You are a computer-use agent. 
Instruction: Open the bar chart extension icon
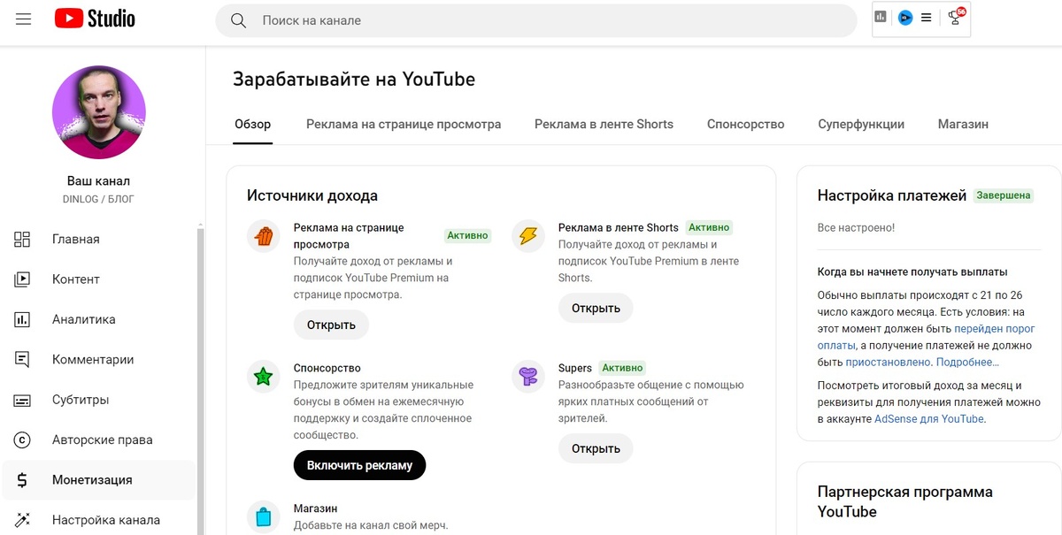click(881, 17)
